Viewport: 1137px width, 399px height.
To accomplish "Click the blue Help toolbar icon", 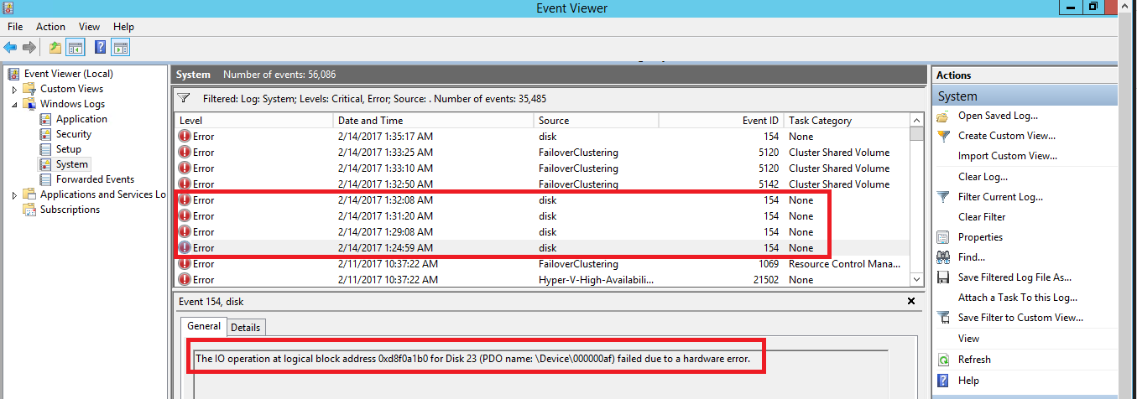I will (101, 48).
